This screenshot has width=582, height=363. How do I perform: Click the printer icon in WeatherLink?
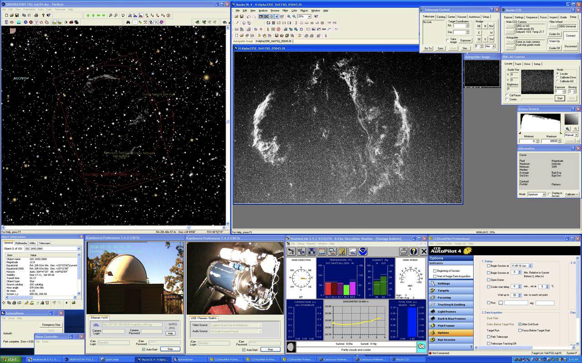tap(403, 251)
